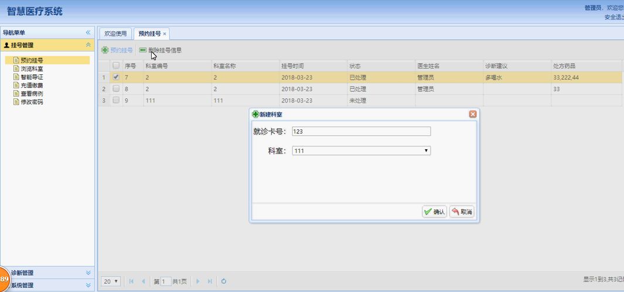Refresh the grid with reload icon

point(224,281)
